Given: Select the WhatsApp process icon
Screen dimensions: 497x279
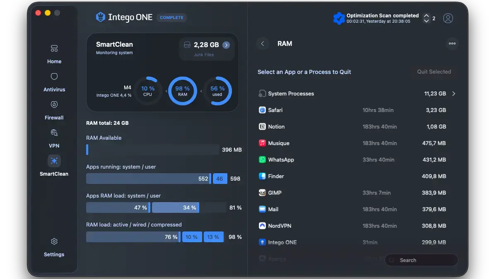Looking at the screenshot, I should tap(262, 160).
